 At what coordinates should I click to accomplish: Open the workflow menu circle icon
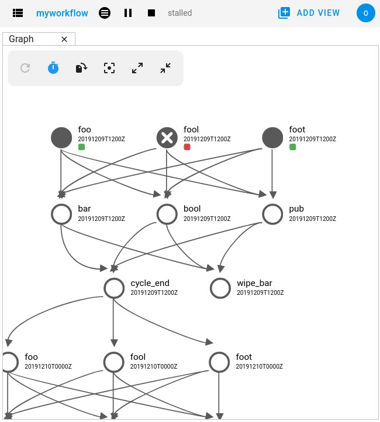[x=105, y=13]
